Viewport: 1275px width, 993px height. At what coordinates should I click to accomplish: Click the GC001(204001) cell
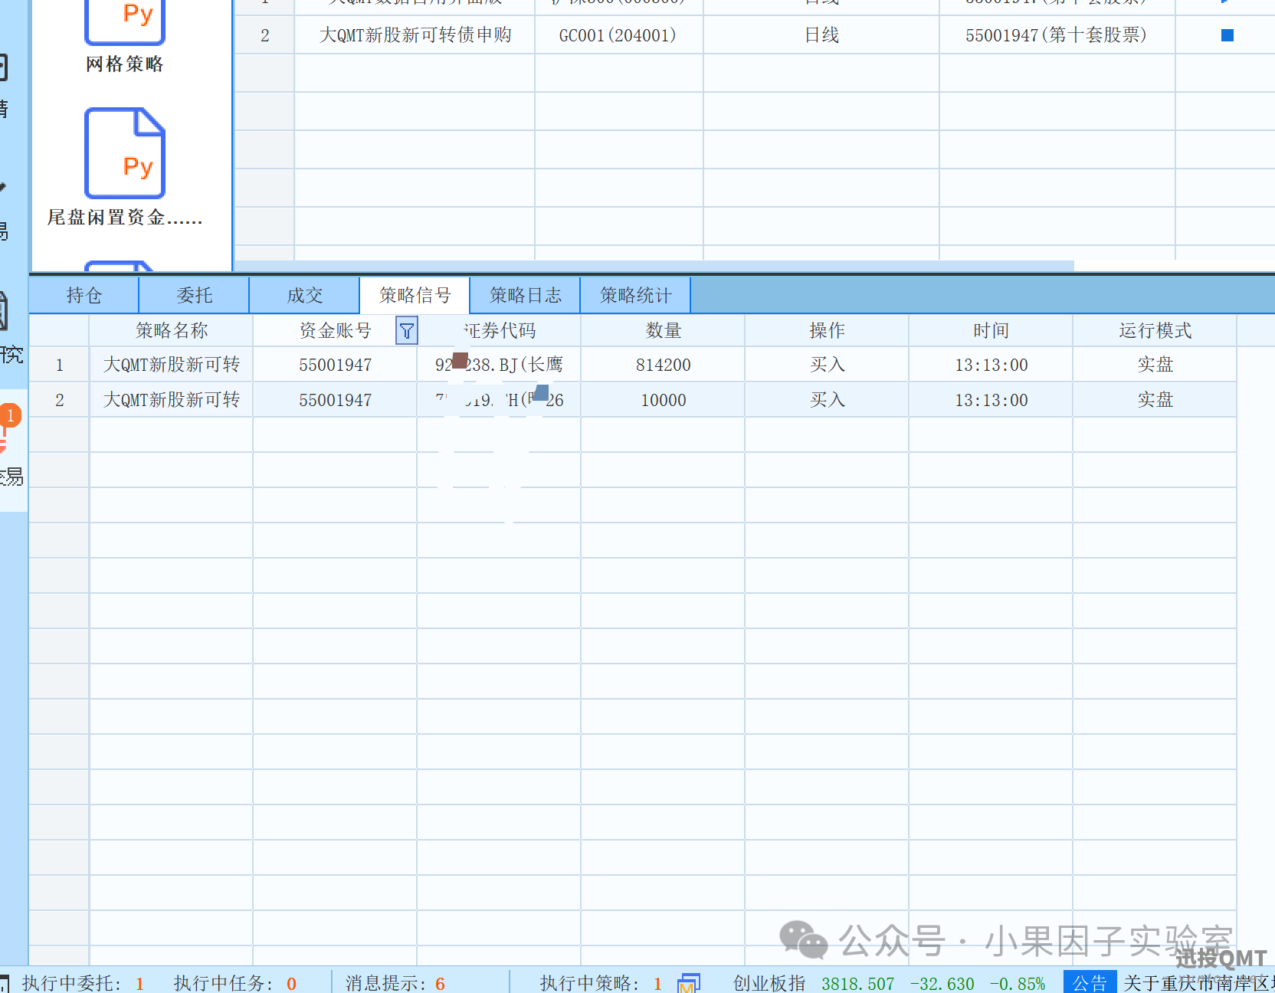click(618, 35)
